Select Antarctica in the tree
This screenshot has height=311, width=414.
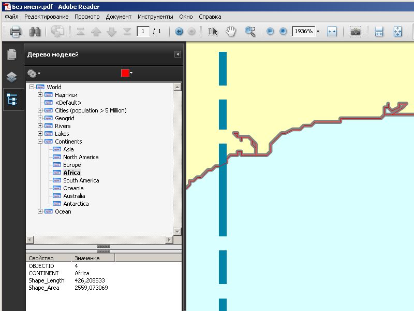[76, 204]
